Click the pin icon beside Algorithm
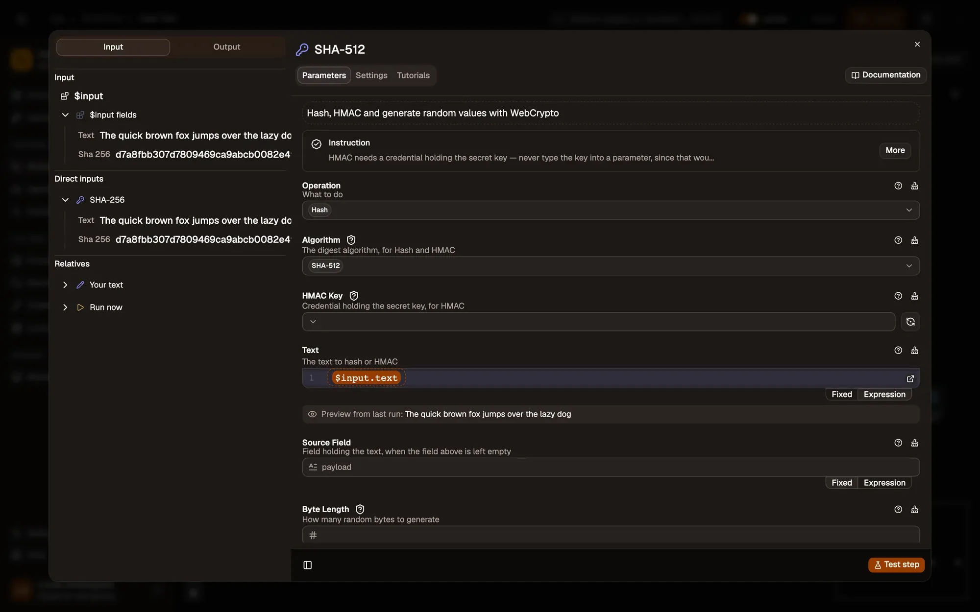 tap(914, 240)
